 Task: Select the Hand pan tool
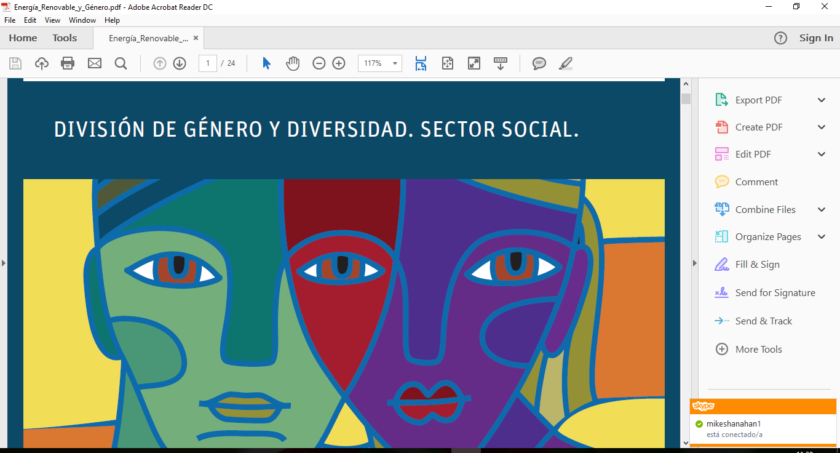(293, 63)
